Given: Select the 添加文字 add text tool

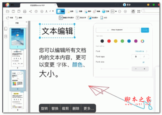Looking at the screenshot, I should [81, 18].
